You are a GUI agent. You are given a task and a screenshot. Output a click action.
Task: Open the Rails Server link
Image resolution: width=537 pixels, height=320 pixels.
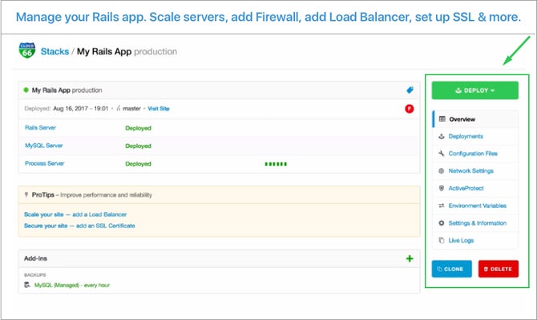[x=40, y=127]
